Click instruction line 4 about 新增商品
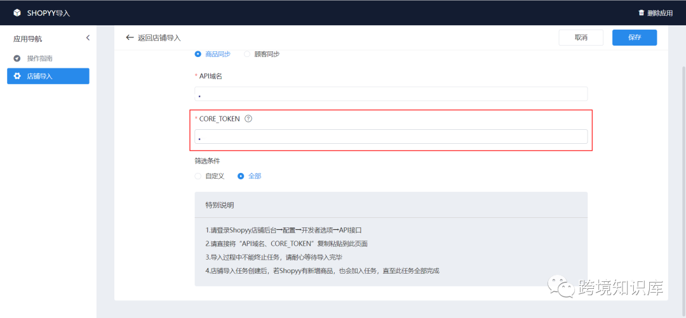This screenshot has width=686, height=318. coord(322,270)
